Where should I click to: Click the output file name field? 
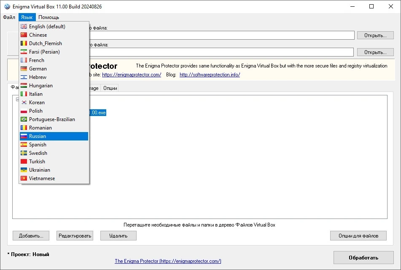pos(221,52)
